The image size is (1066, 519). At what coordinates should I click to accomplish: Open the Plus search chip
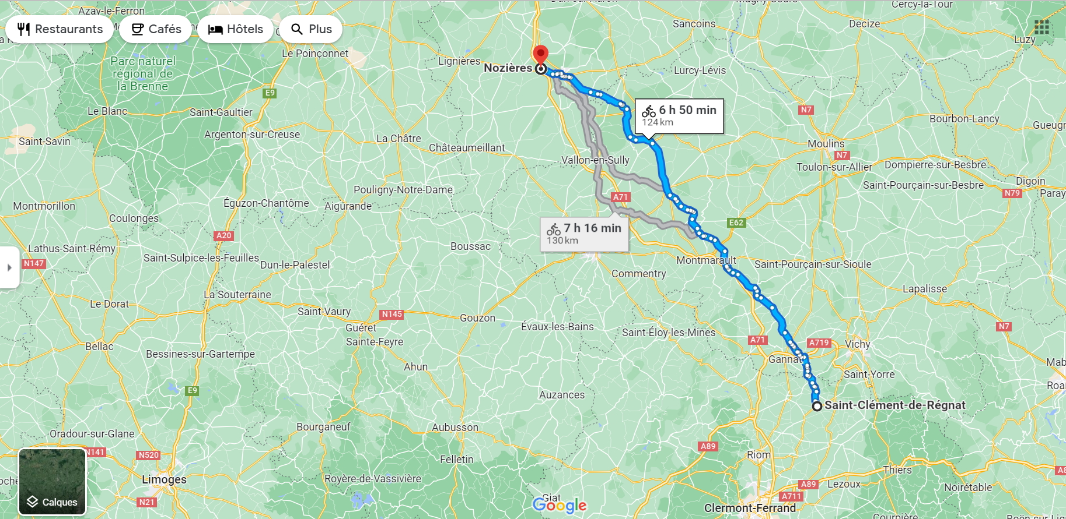pyautogui.click(x=311, y=29)
